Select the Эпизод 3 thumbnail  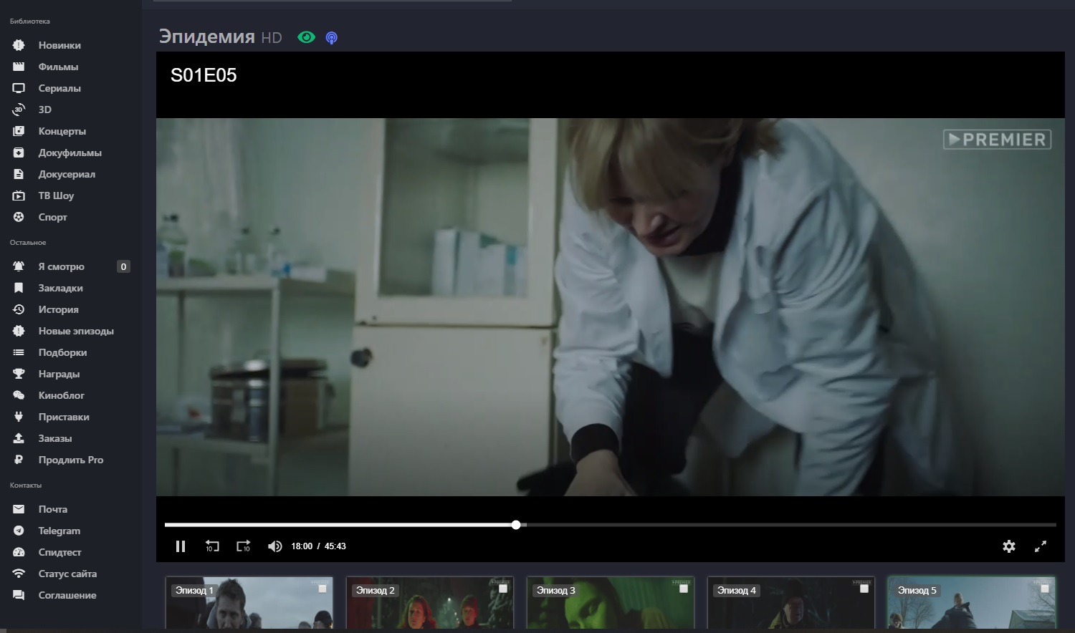(611, 604)
